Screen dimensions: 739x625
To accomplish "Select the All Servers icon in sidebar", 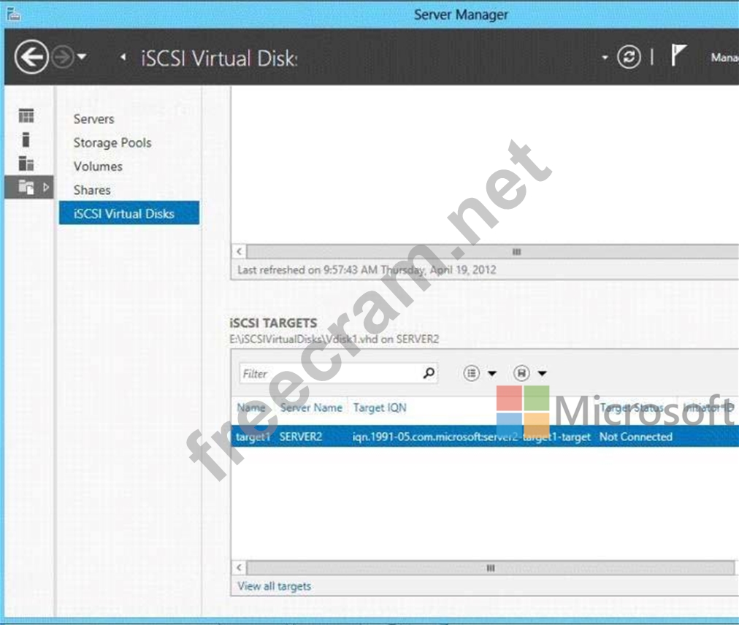I will 26,164.
